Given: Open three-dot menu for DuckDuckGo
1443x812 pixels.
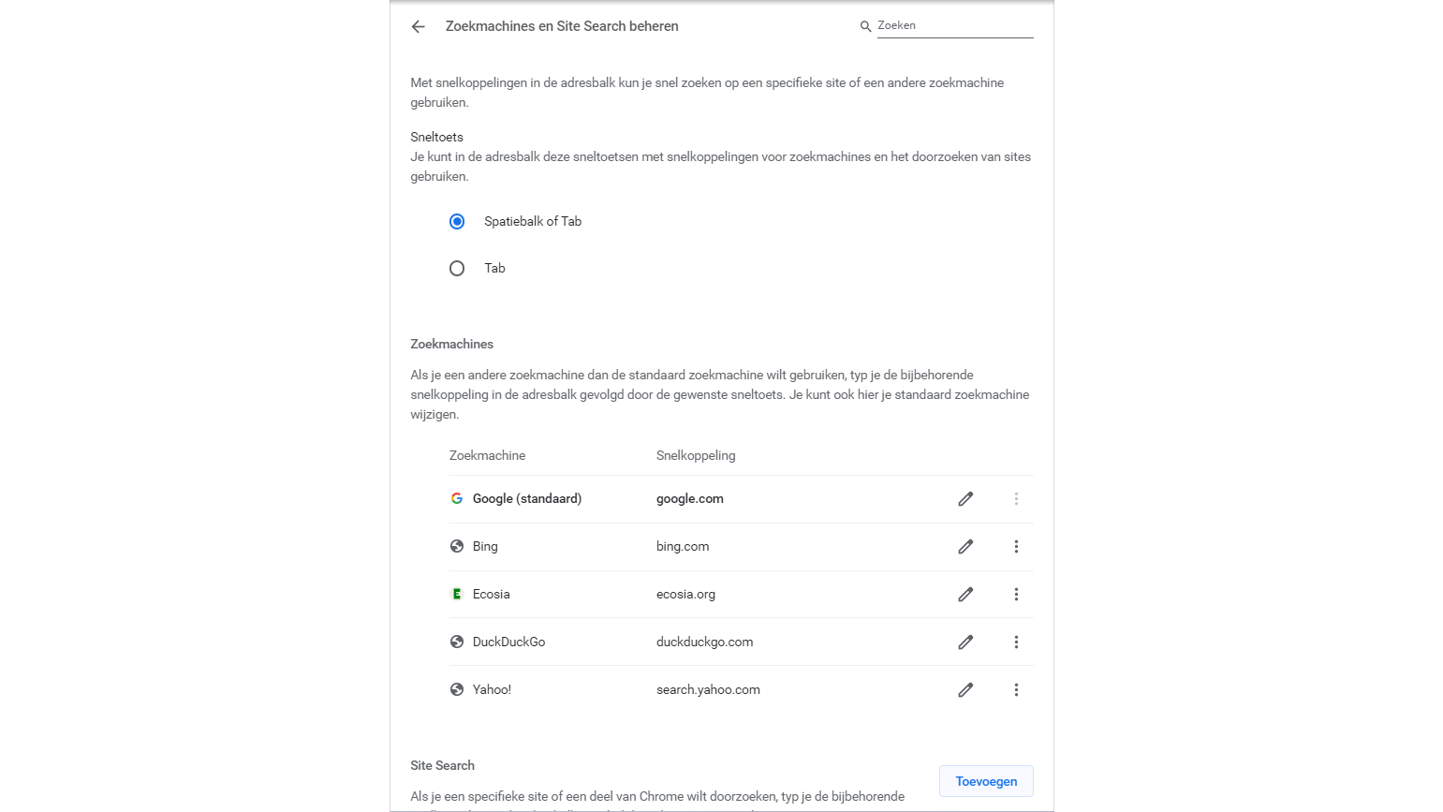Looking at the screenshot, I should [x=1016, y=642].
